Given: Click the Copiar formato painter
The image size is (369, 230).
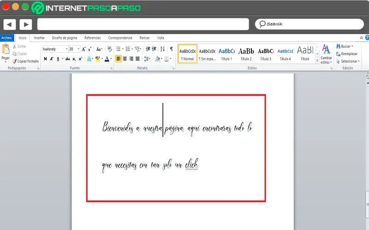Looking at the screenshot, I should [25, 61].
